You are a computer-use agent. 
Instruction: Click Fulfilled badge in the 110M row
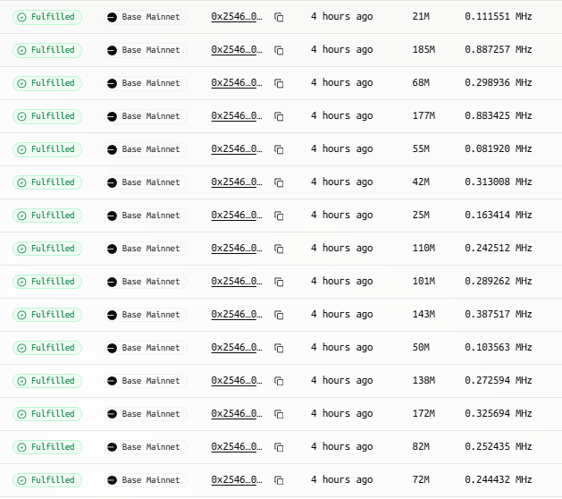[47, 249]
